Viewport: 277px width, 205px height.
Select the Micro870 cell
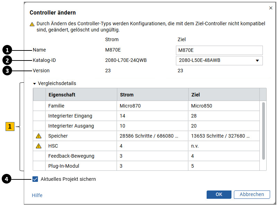pyautogui.click(x=152, y=106)
